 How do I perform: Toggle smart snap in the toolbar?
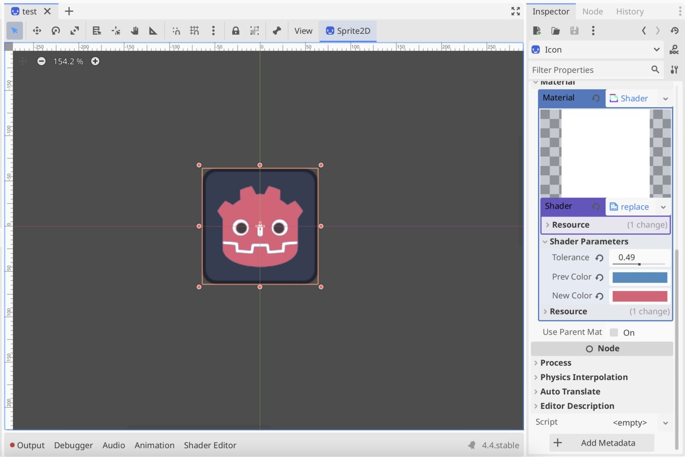(x=176, y=31)
